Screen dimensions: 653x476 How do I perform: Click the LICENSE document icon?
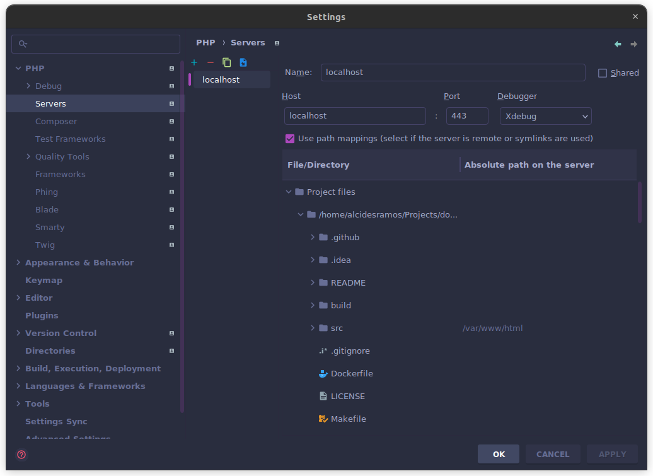tap(323, 396)
